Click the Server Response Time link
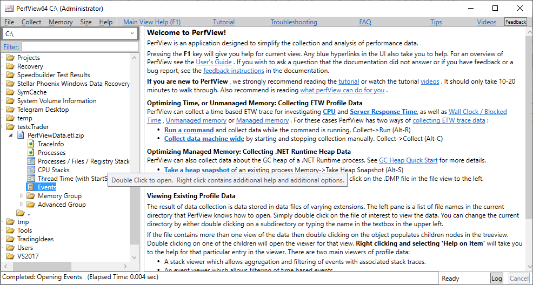533x285 pixels. point(383,112)
